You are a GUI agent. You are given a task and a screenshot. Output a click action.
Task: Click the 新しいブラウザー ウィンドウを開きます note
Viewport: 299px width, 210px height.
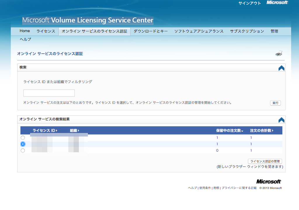coord(250,167)
